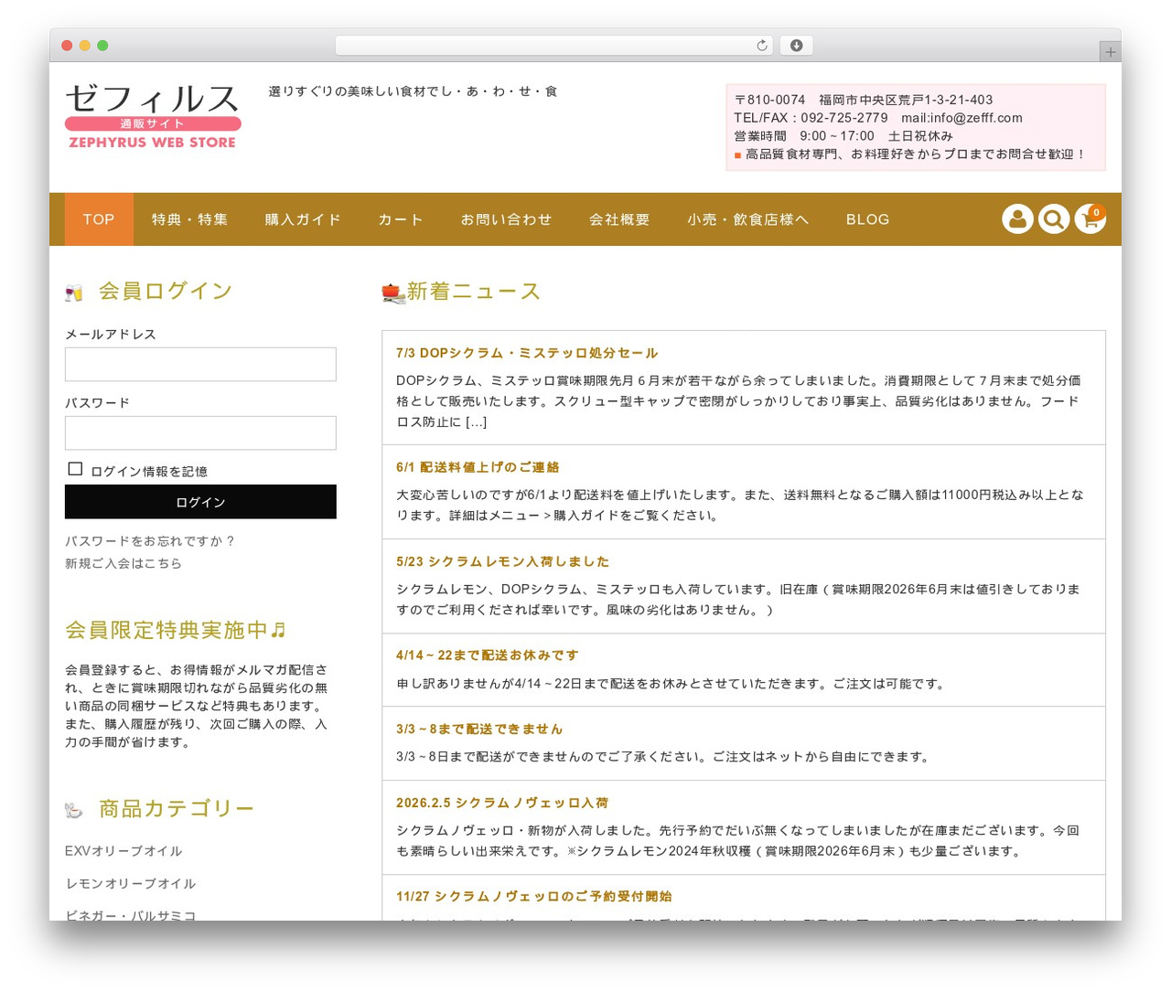This screenshot has height=991, width=1171.
Task: Open the shopping cart icon
Action: point(1090,219)
